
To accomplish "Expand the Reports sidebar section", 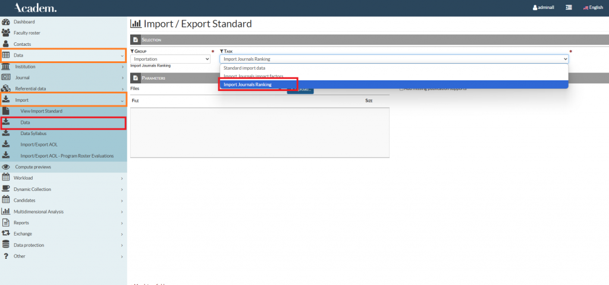I will coord(63,223).
